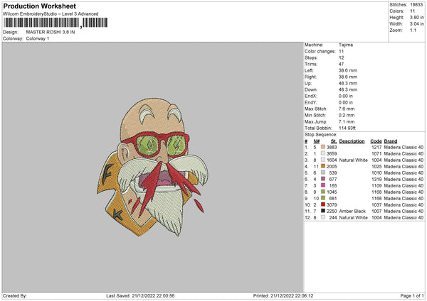Click the peach swatch in stop 1
427x301 pixels.
pos(323,147)
